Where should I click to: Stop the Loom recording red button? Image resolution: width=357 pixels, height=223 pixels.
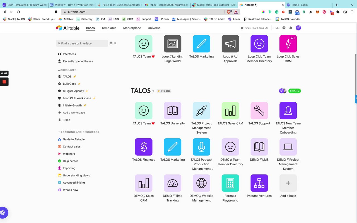click(4, 82)
